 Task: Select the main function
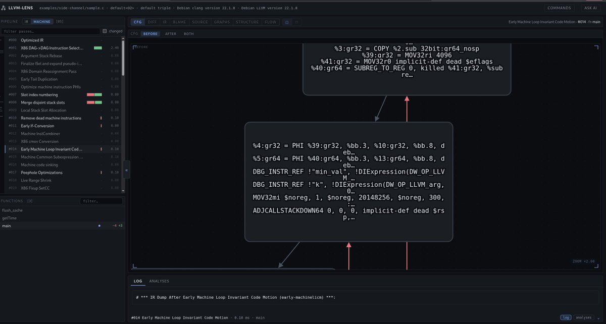point(62,226)
